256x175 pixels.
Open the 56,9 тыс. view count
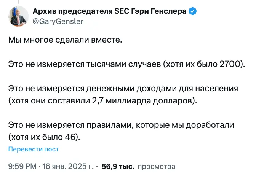click(118, 166)
